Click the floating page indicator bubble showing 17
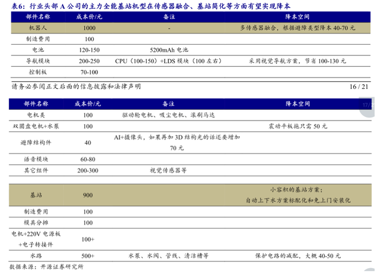The image size is (382, 277). [x=366, y=107]
